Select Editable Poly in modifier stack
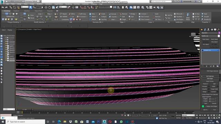221x124 pixels. [210, 50]
